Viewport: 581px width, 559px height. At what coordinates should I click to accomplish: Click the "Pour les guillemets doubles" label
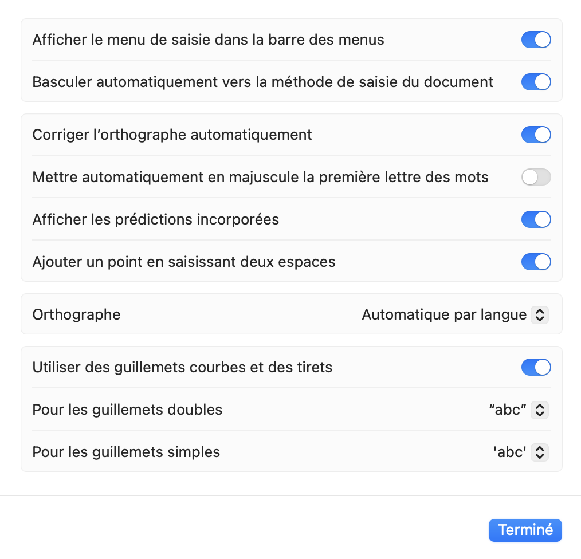click(127, 410)
